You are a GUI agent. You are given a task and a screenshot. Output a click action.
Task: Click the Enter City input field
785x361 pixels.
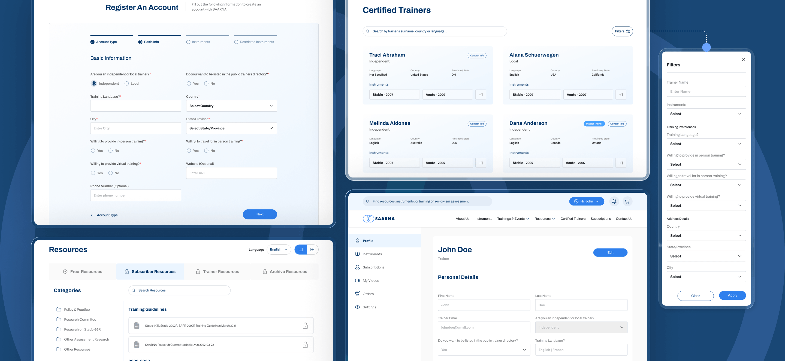136,128
